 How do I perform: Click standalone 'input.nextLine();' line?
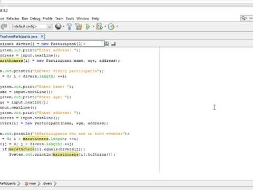tap(18, 108)
